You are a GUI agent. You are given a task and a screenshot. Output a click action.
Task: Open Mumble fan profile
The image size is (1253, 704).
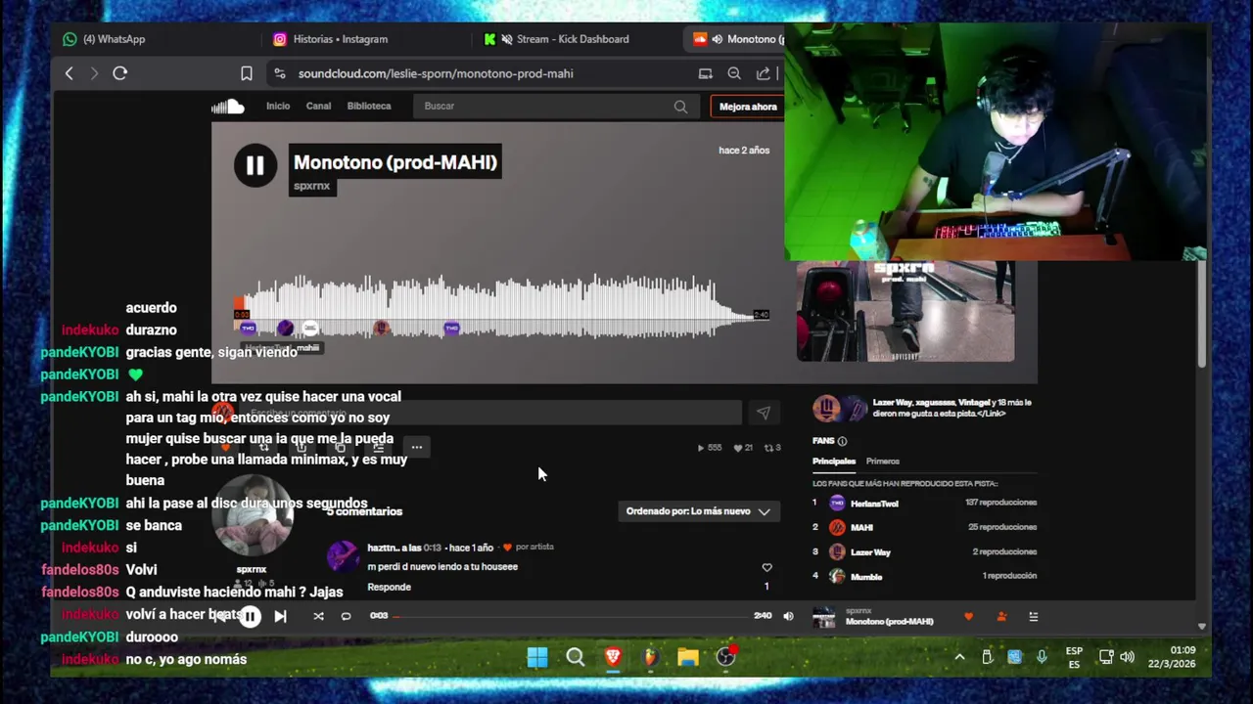(x=866, y=577)
